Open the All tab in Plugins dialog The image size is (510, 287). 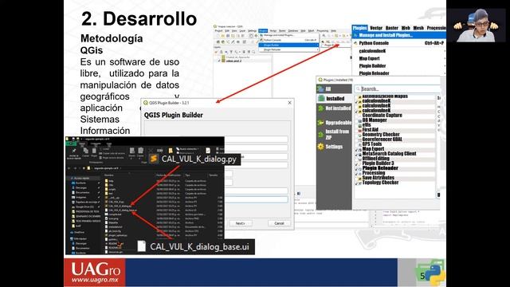[334, 88]
